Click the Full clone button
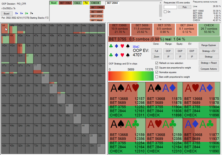 156,51
